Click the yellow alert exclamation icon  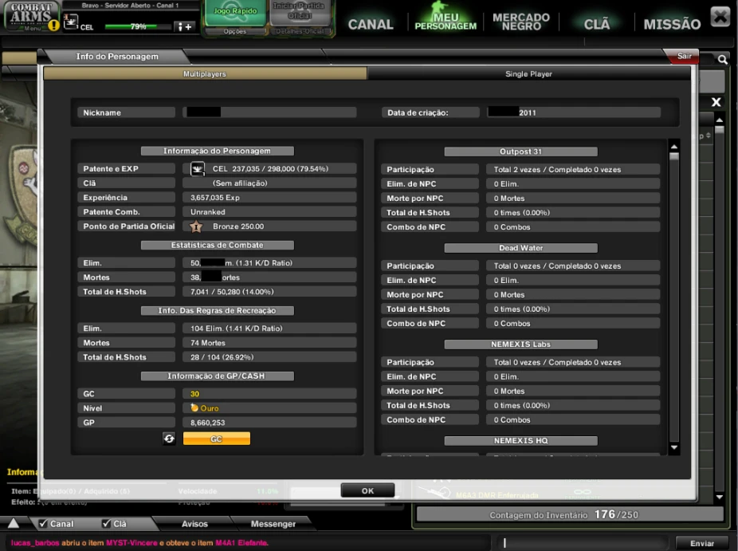[53, 26]
